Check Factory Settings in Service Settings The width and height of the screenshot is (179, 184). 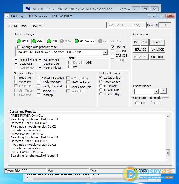(39, 78)
